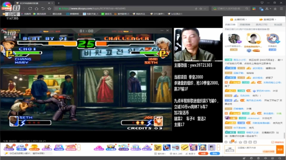Open the 360 browser skin icon
Image resolution: width=286 pixels, height=160 pixels.
coord(262,3)
